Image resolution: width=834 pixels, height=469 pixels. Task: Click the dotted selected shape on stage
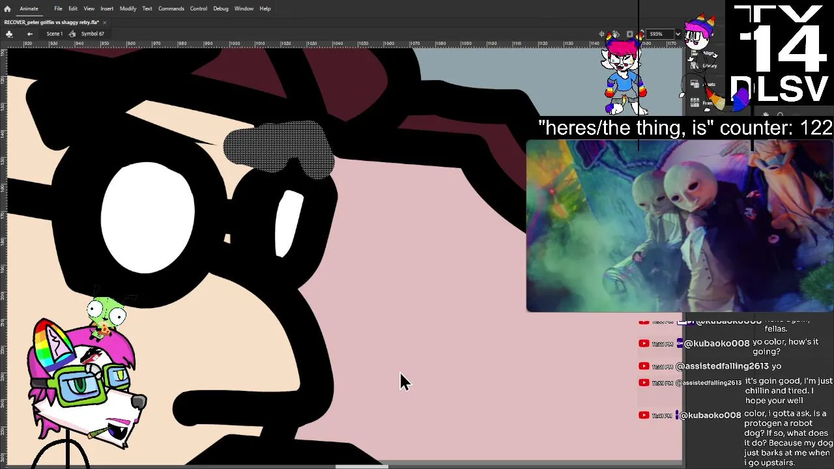278,150
